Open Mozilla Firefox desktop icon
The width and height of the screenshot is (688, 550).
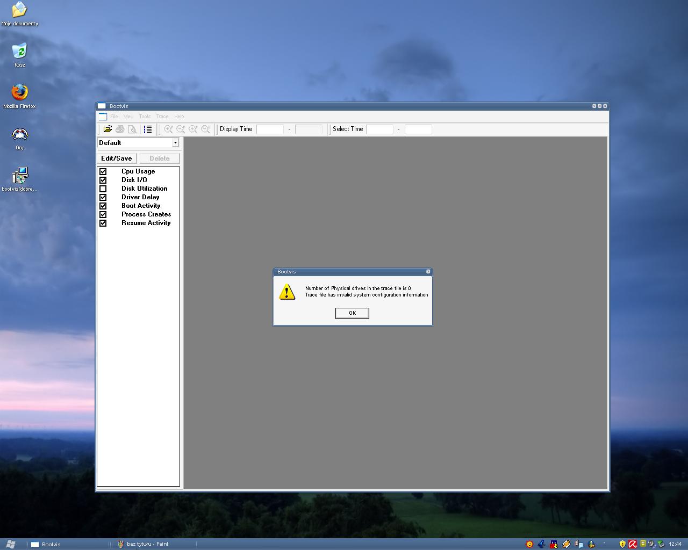pos(19,93)
